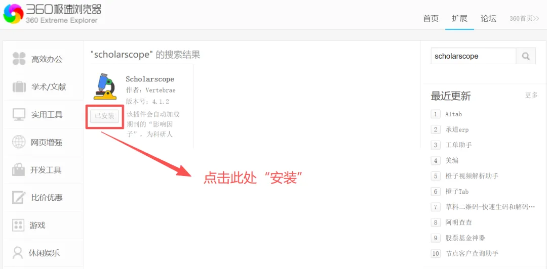Click the 最近更新 heading
This screenshot has height=269, width=547.
451,96
